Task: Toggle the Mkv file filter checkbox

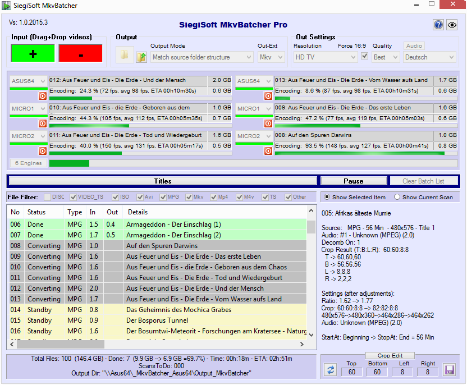Action: tap(189, 197)
